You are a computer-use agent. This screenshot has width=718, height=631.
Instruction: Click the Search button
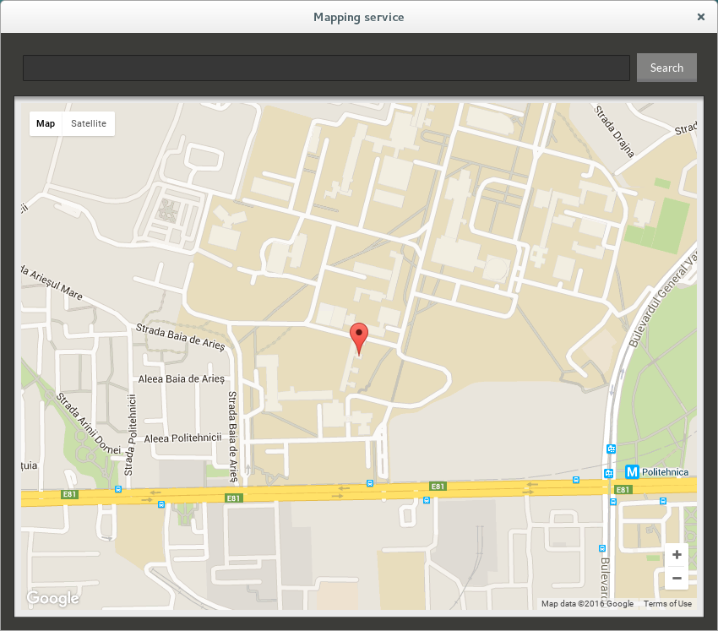666,68
